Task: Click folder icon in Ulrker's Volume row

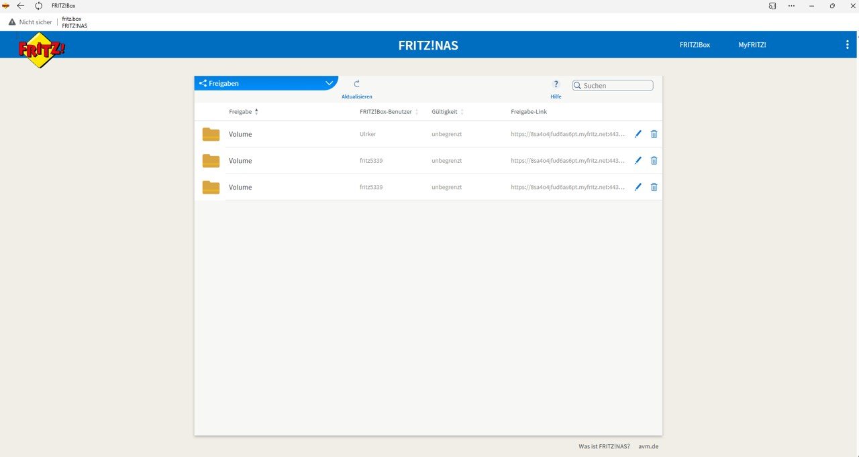Action: (x=211, y=134)
